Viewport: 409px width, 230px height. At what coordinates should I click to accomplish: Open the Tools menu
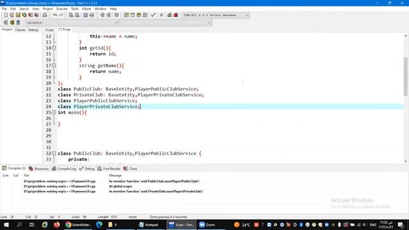click(x=75, y=9)
